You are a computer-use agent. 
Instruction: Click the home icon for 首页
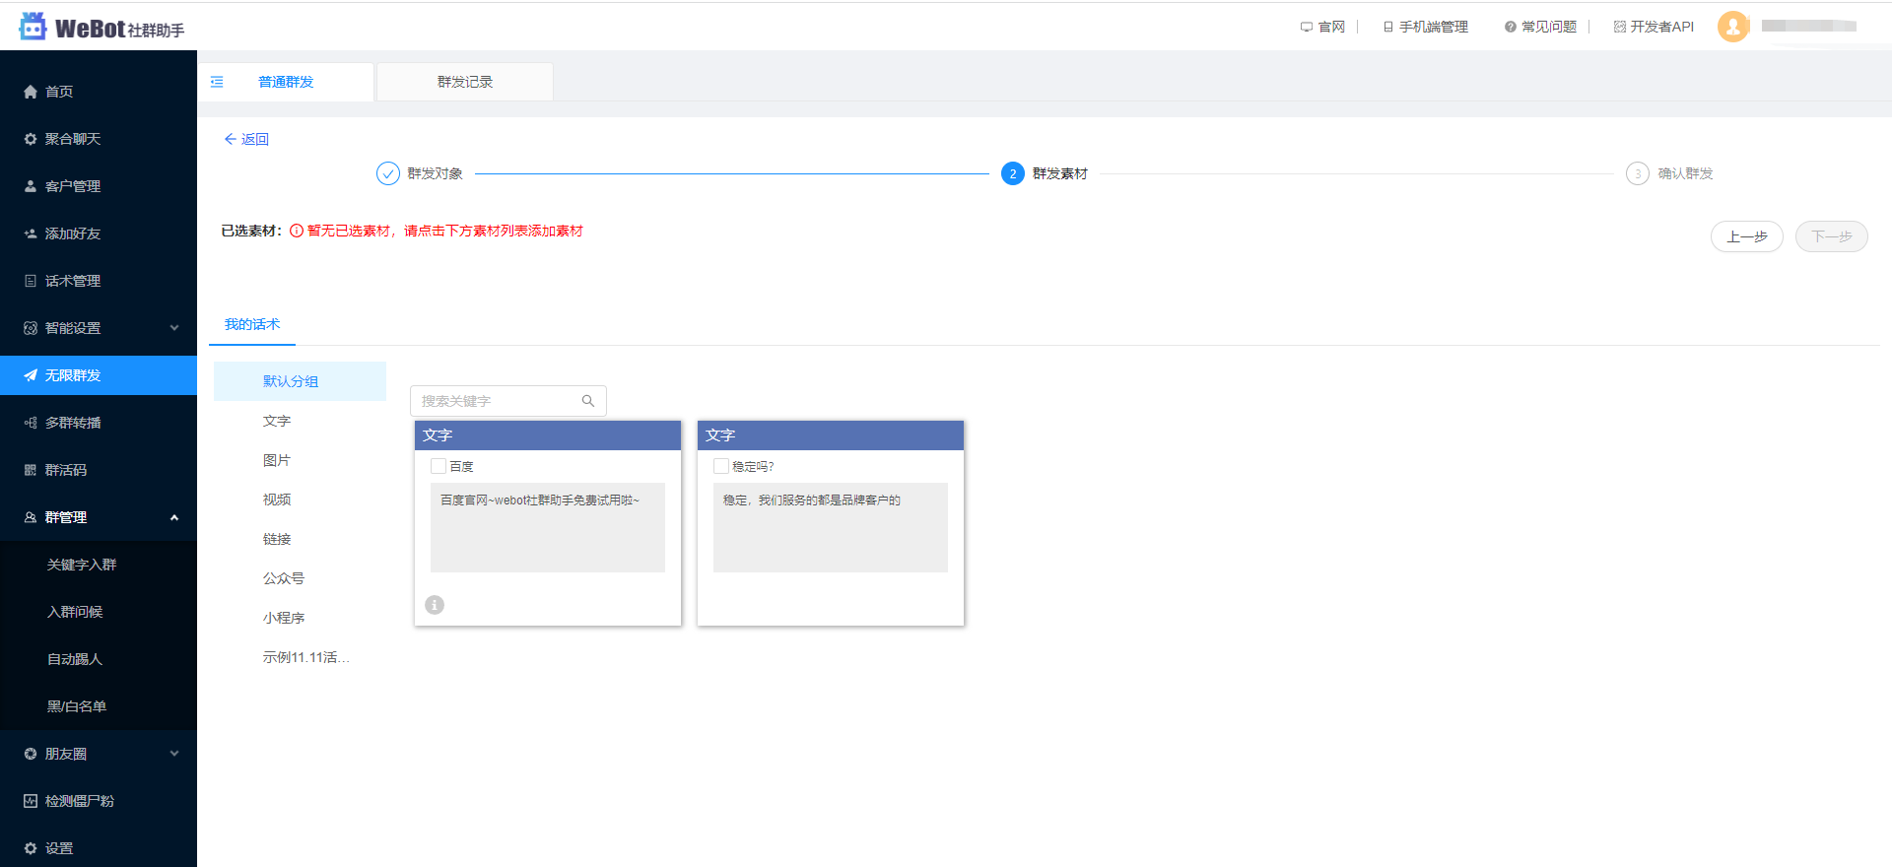31,92
